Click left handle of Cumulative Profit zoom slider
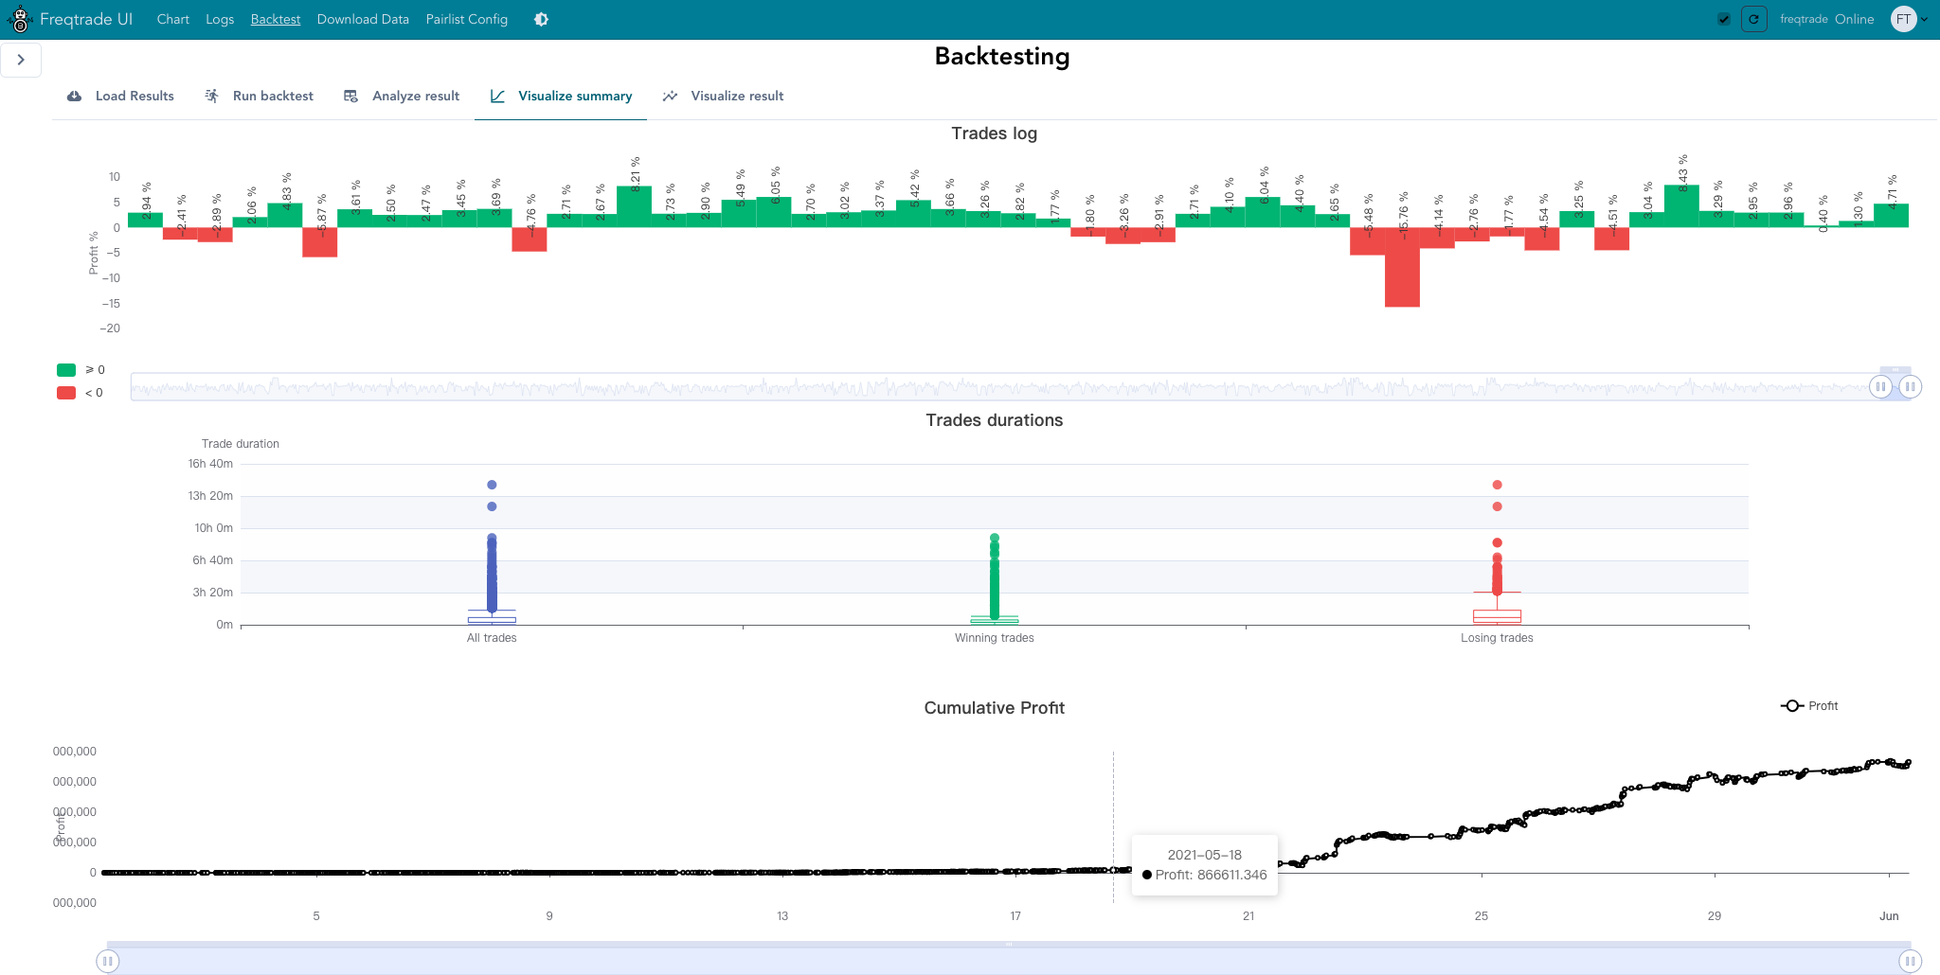 pyautogui.click(x=108, y=961)
